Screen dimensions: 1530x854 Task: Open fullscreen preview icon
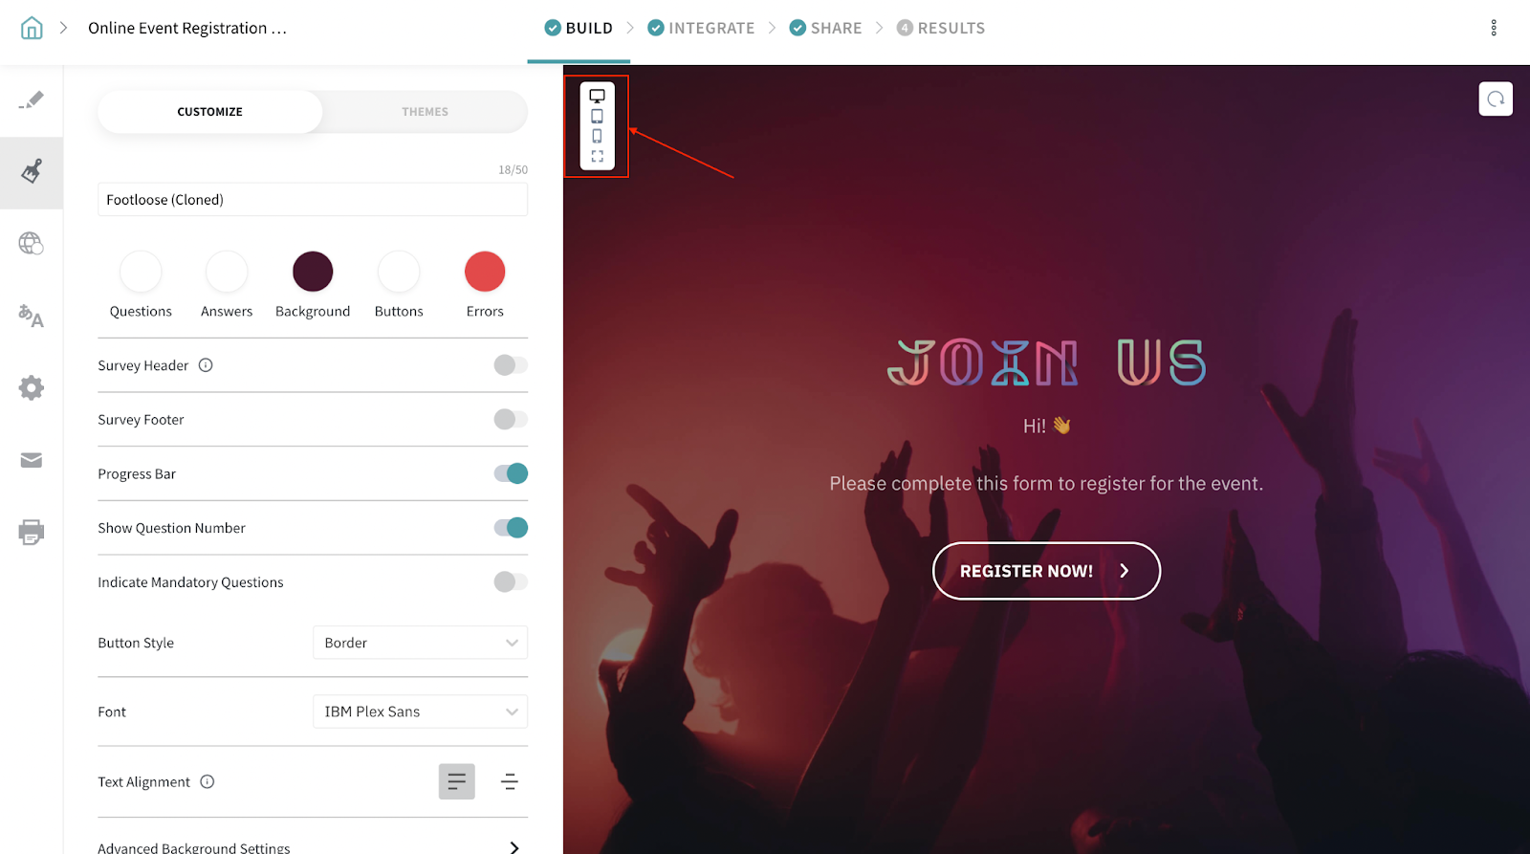pos(597,156)
